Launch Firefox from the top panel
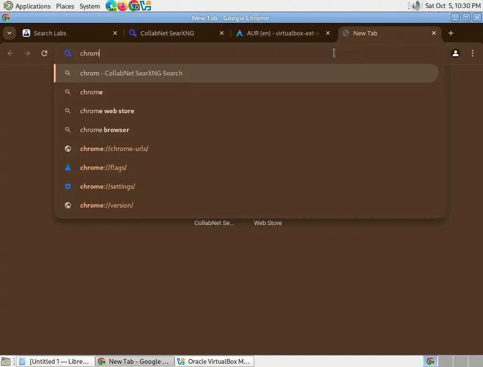Viewport: 483px width, 367px height. click(122, 6)
